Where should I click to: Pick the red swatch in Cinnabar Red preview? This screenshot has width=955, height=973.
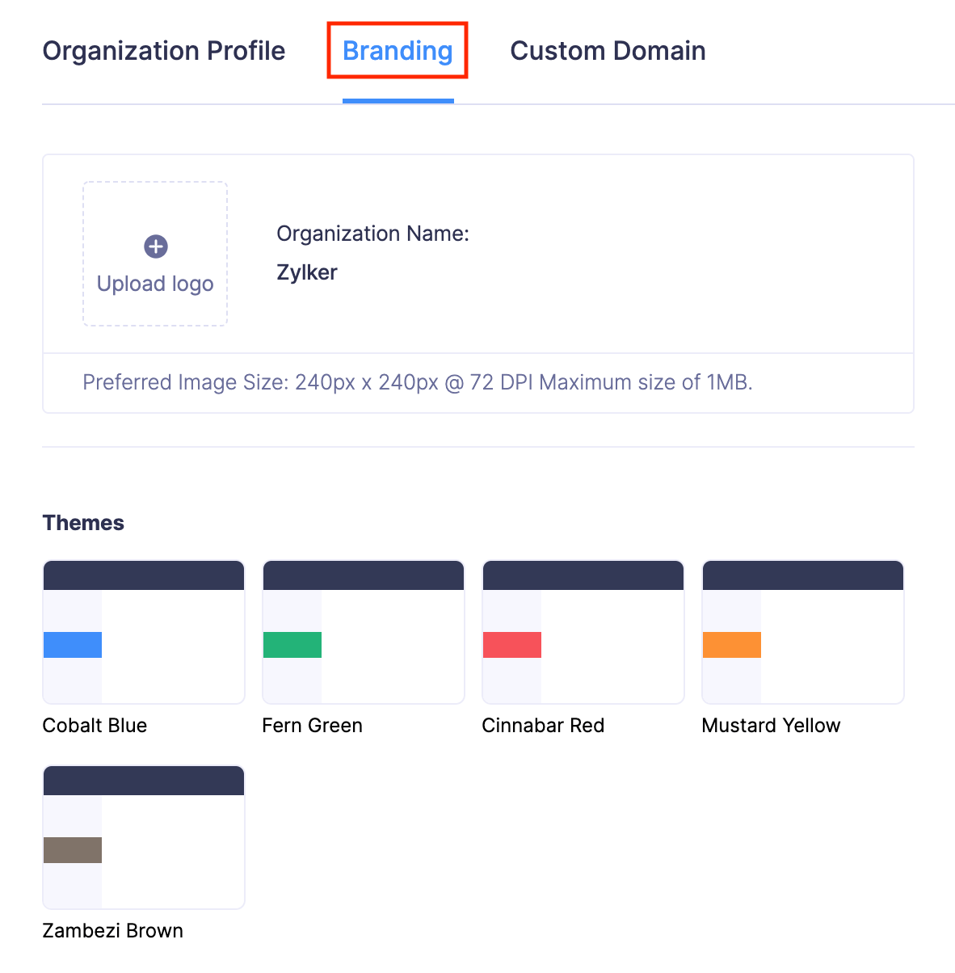point(512,645)
